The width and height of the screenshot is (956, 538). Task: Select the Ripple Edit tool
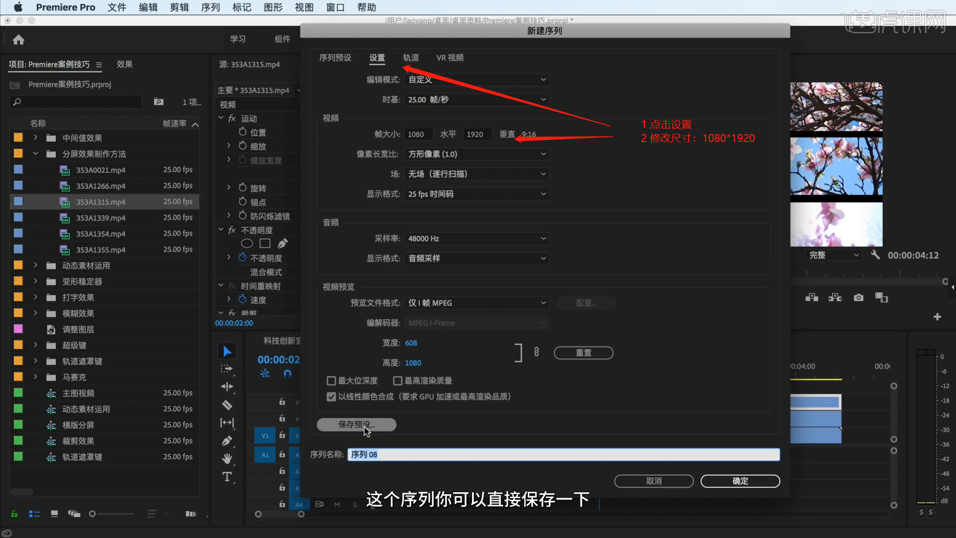click(227, 387)
